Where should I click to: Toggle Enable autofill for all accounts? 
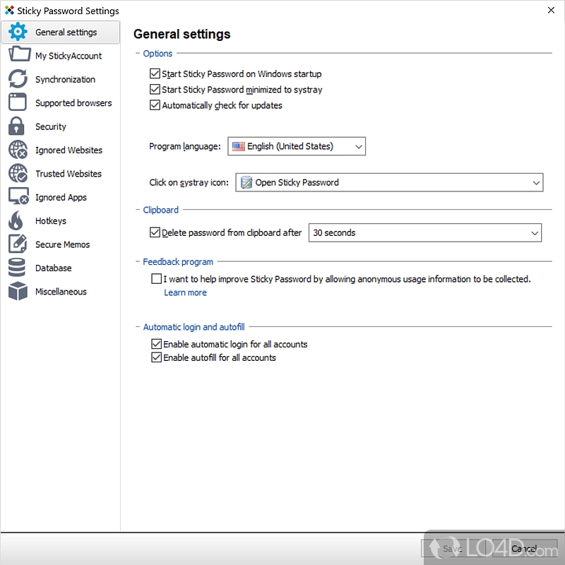[156, 357]
